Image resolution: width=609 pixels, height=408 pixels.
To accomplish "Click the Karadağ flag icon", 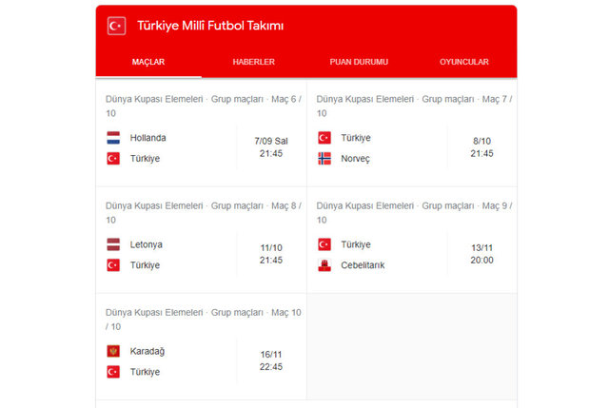I will 113,351.
